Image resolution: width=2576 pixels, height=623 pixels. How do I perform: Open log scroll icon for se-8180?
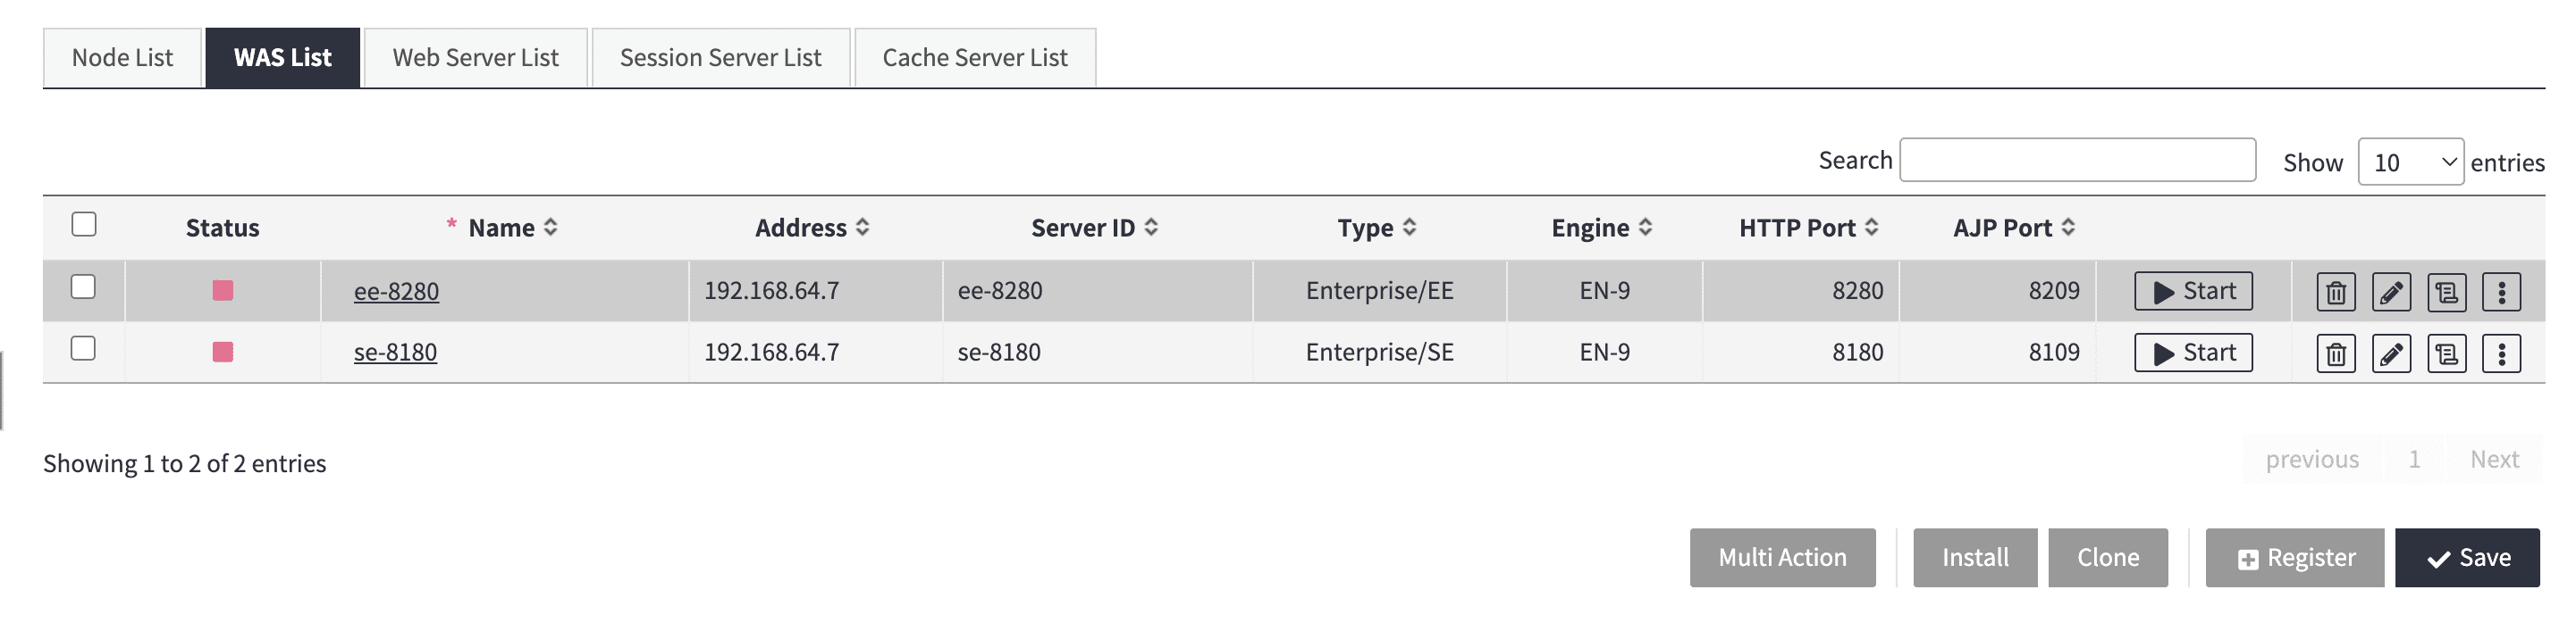coord(2448,352)
